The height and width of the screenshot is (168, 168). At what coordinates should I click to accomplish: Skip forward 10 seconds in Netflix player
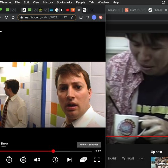[x=23, y=160]
